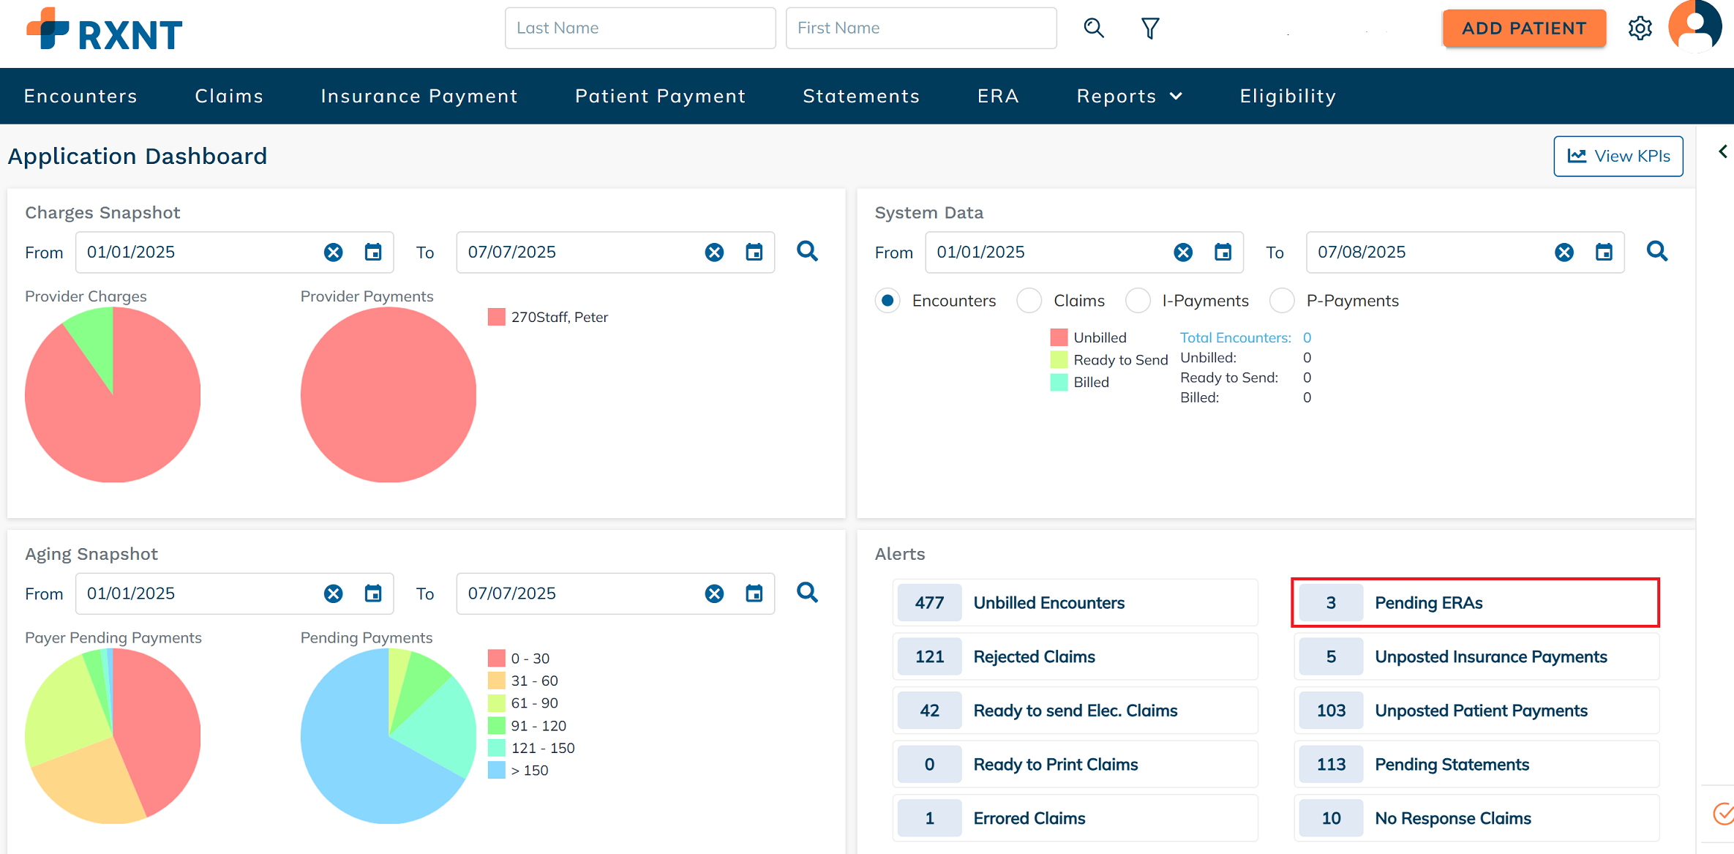Run the System Data date search
Image resolution: width=1734 pixels, height=854 pixels.
tap(1657, 252)
